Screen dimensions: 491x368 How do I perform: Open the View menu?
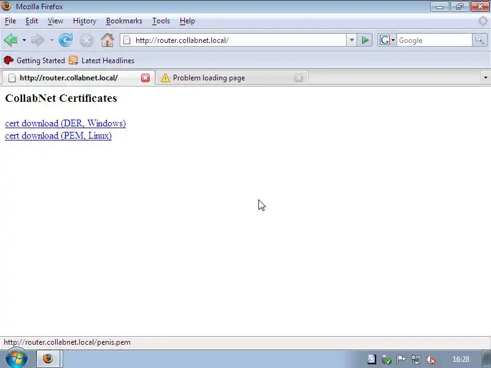click(55, 21)
